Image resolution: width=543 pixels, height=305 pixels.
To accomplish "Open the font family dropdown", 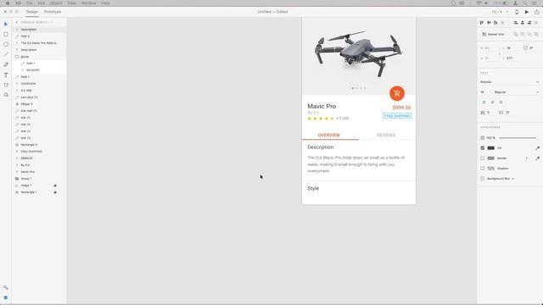I will (x=509, y=82).
